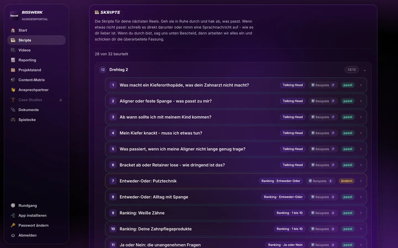The image size is (398, 248).
Task: Open Projektstand from the sidebar
Action: 36,70
